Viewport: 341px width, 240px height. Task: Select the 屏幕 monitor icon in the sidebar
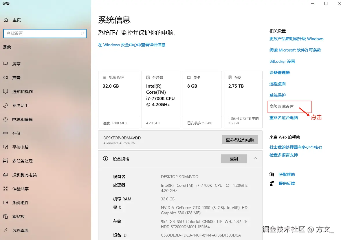click(x=5, y=64)
